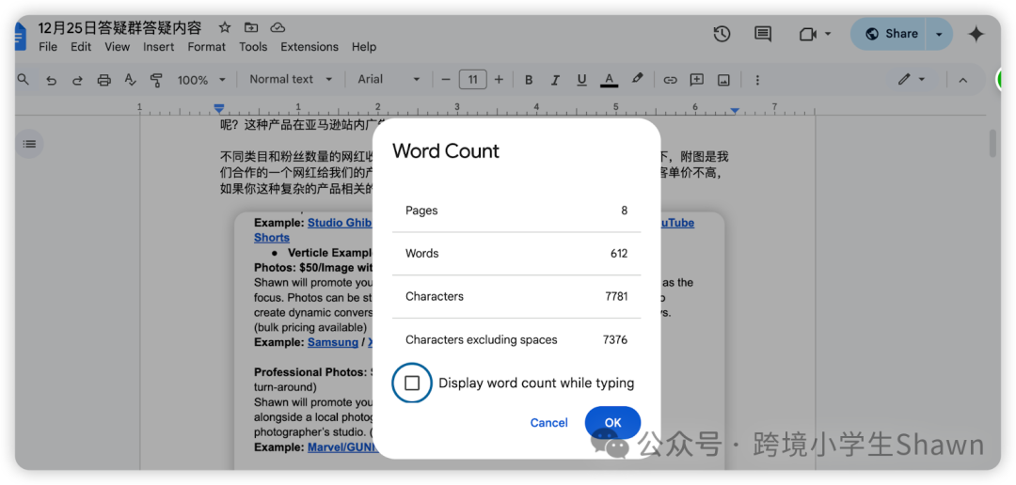Insert an image from toolbar
This screenshot has width=1016, height=485.
[x=723, y=80]
